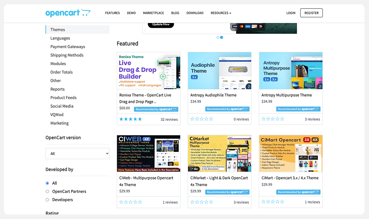Open the OpenCart version dropdown
This screenshot has width=369, height=219.
click(77, 154)
